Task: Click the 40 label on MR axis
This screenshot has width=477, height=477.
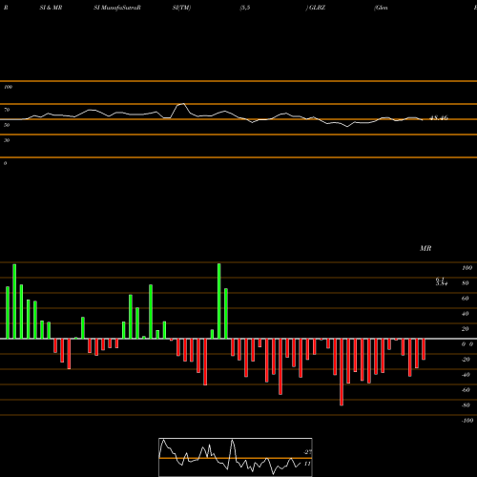Action: pyautogui.click(x=466, y=314)
